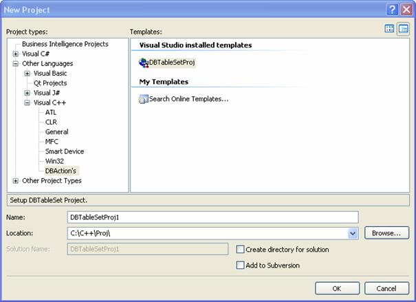Image resolution: width=416 pixels, height=302 pixels.
Task: Select the ATL project type
Action: [x=51, y=113]
